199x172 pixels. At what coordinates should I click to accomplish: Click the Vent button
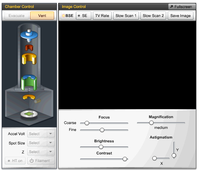click(42, 16)
